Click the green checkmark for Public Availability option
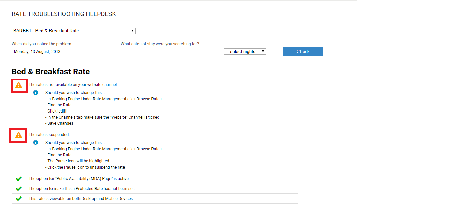Screen dimensions: 453x206 [19, 179]
